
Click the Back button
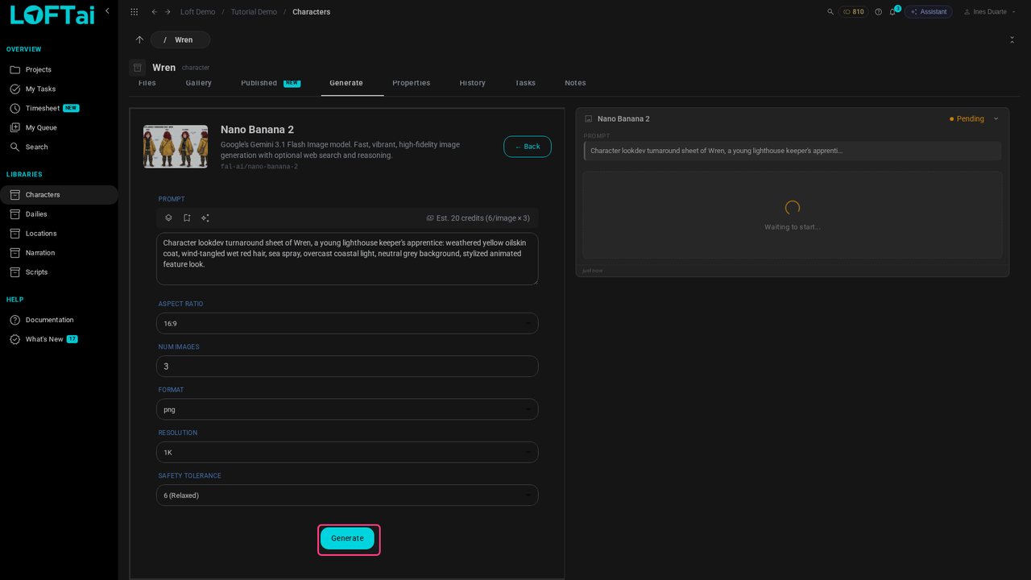click(x=528, y=147)
